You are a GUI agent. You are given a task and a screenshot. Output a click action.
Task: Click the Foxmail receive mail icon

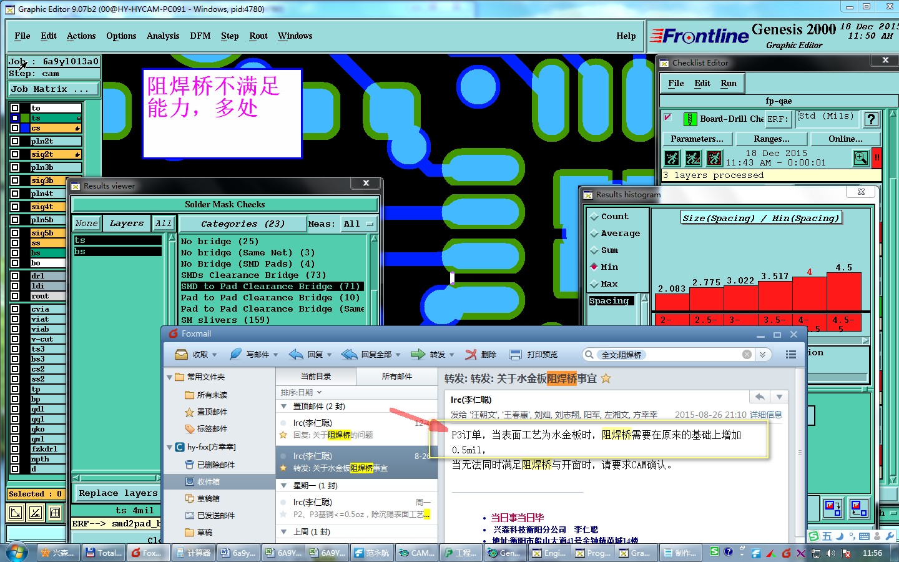point(182,355)
